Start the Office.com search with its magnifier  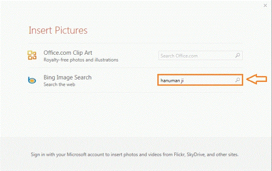point(238,56)
